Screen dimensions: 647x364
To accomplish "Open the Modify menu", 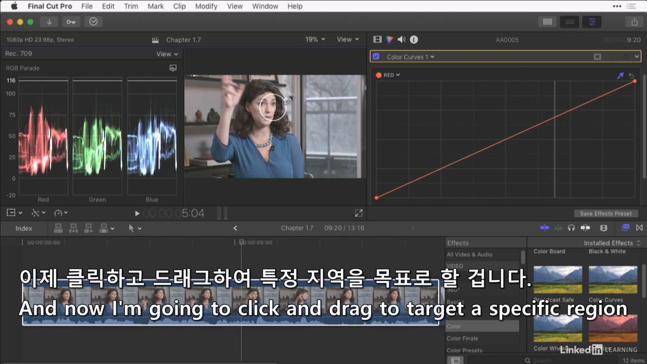I will pyautogui.click(x=206, y=6).
